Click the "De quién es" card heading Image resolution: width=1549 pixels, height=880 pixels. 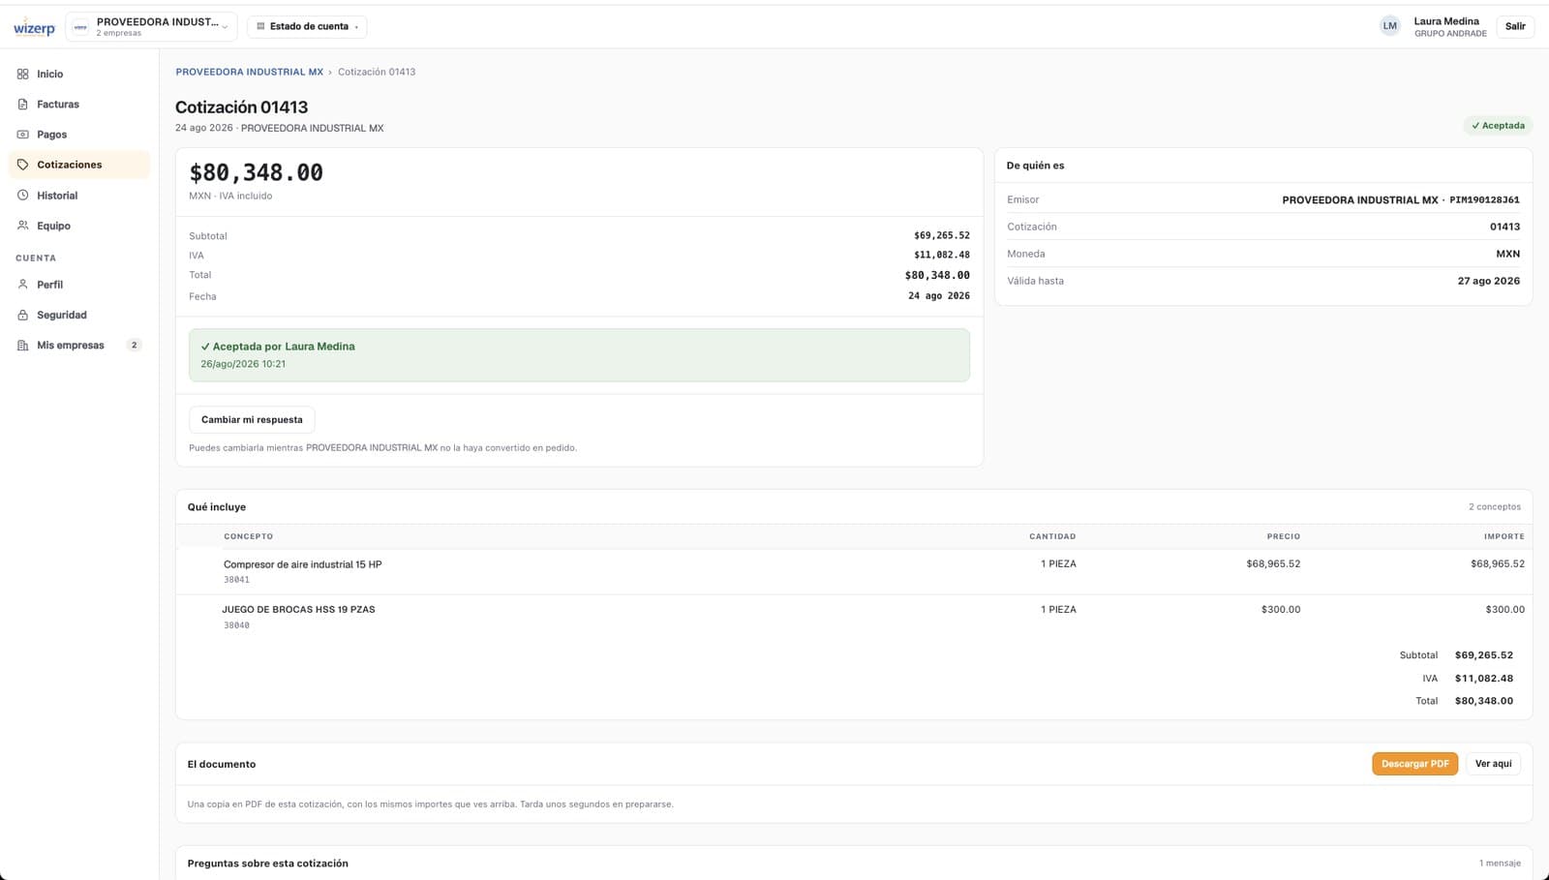coord(1035,166)
